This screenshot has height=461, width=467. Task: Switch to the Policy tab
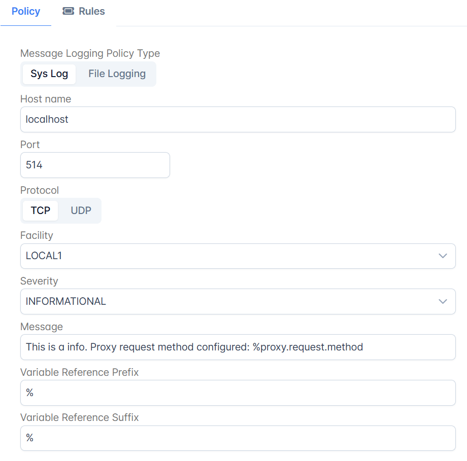click(26, 11)
